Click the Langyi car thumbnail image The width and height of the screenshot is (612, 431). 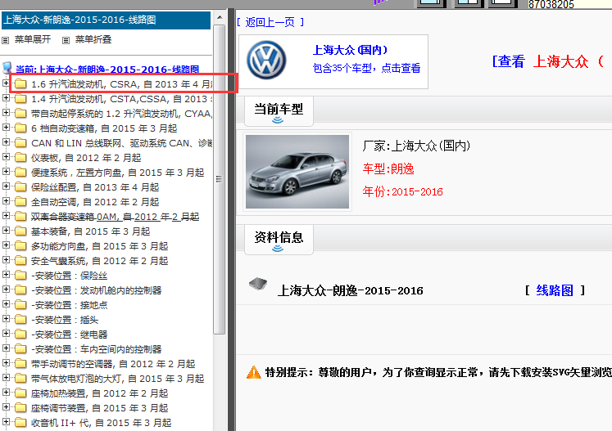click(x=297, y=172)
